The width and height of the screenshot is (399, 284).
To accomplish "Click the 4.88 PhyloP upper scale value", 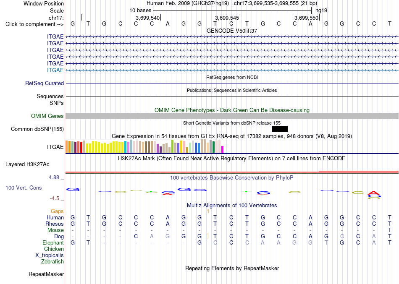I will (x=54, y=177).
